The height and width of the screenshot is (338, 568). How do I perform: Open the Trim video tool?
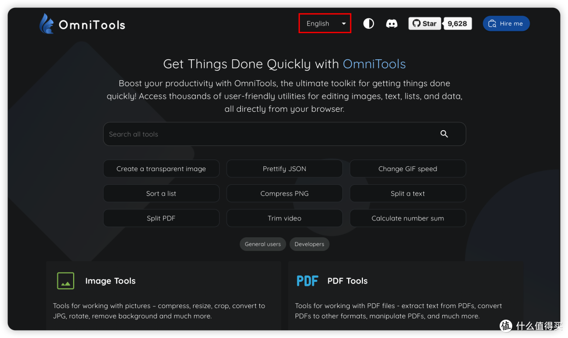tap(285, 218)
